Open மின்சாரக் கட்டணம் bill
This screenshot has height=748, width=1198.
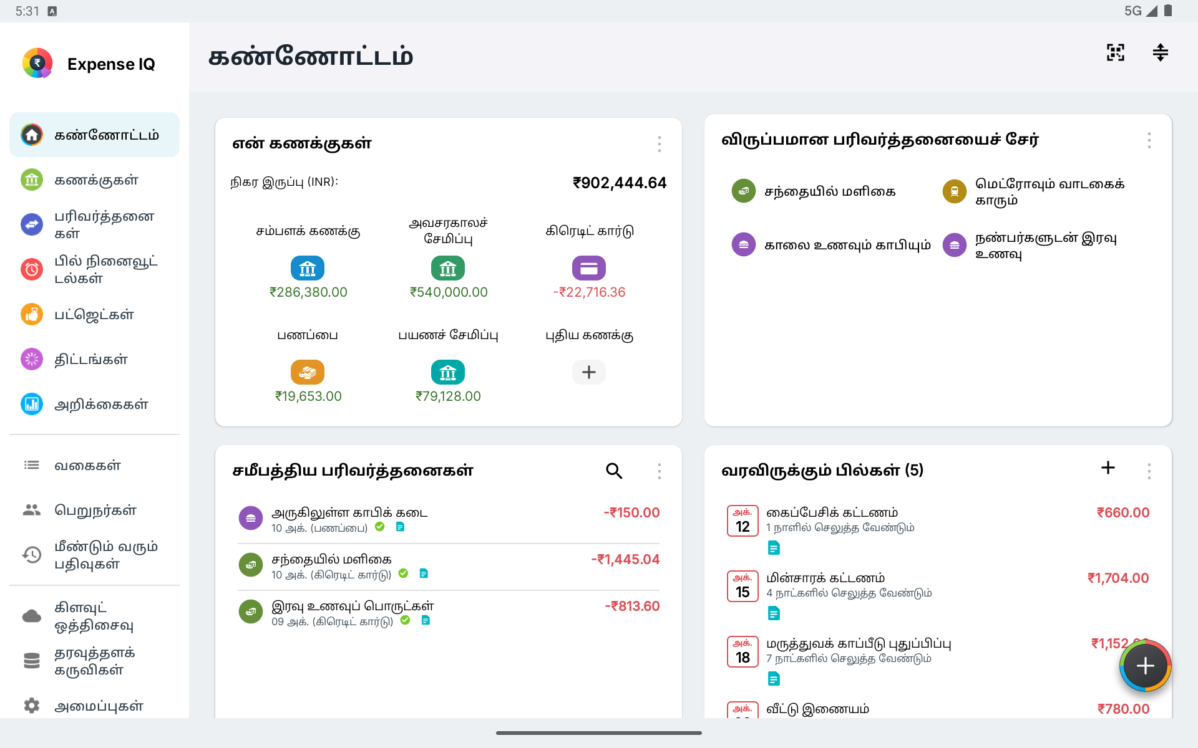(x=938, y=595)
